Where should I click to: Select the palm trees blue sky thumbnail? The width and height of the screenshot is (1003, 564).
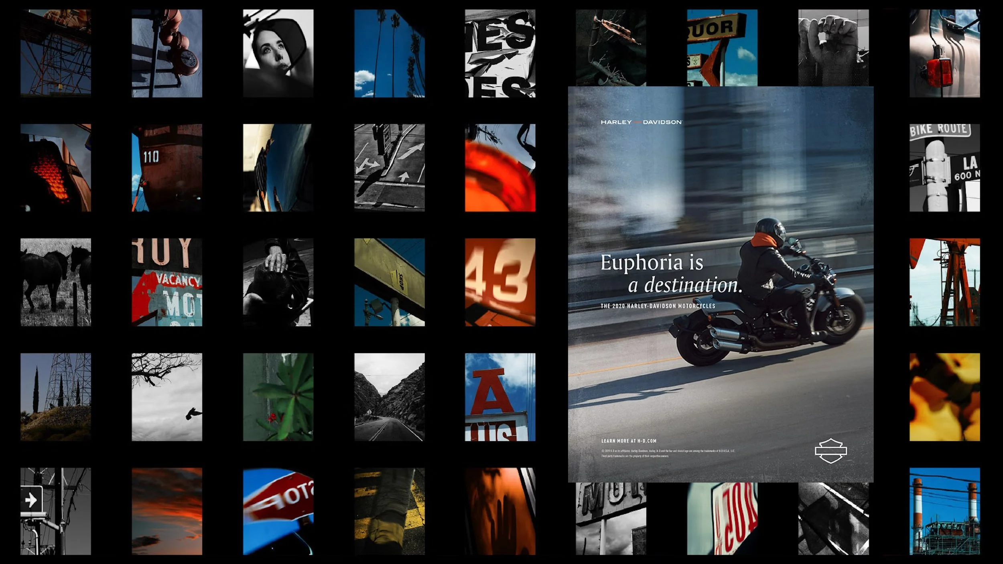click(389, 53)
